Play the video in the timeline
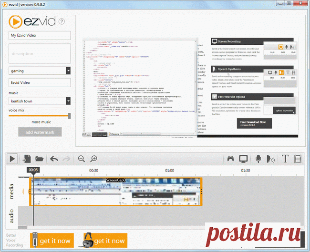 click(x=12, y=159)
